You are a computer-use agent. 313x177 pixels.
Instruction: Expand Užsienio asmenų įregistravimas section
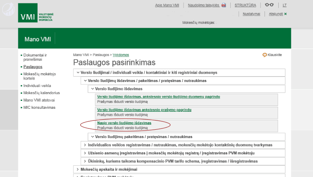[183, 153]
